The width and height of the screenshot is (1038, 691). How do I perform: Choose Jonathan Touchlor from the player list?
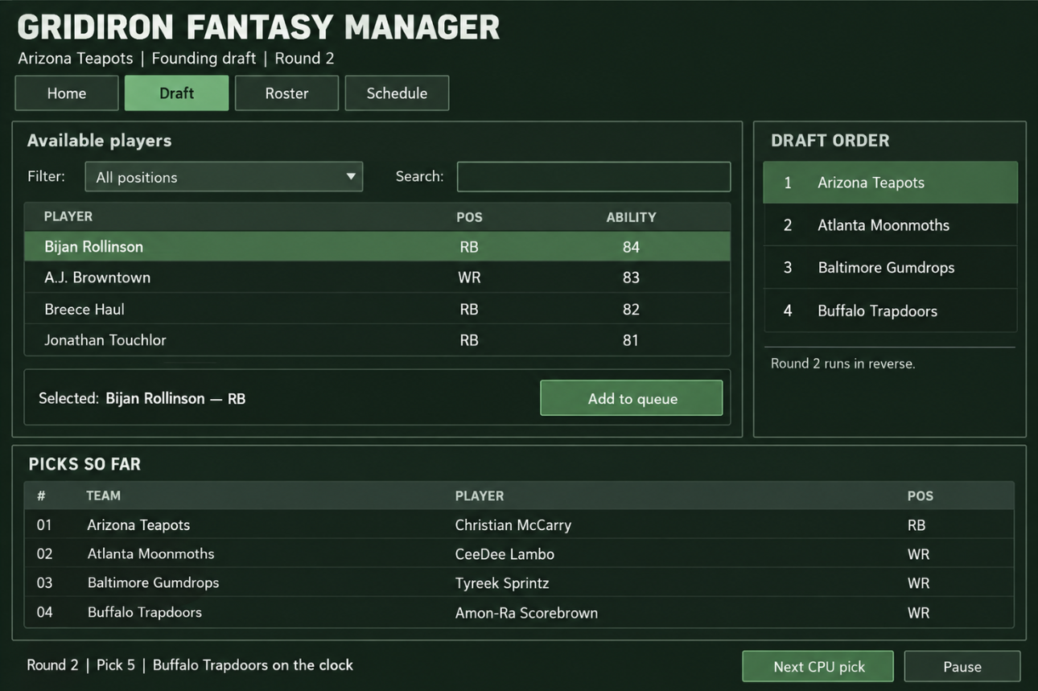377,340
